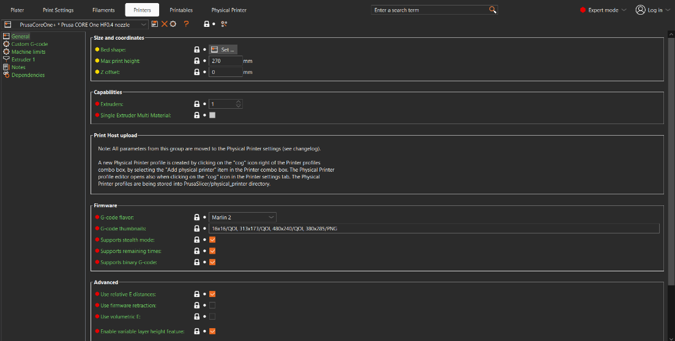Click the lock icon for G-code thumbnails
The width and height of the screenshot is (675, 341).
196,229
